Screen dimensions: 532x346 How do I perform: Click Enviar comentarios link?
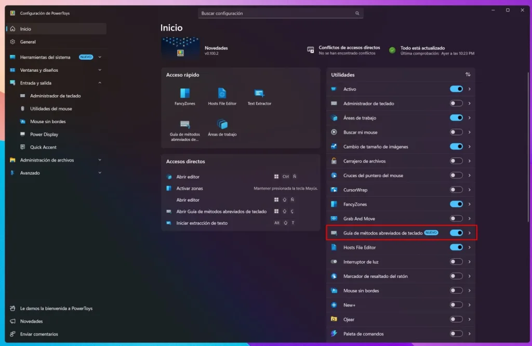tap(56, 334)
